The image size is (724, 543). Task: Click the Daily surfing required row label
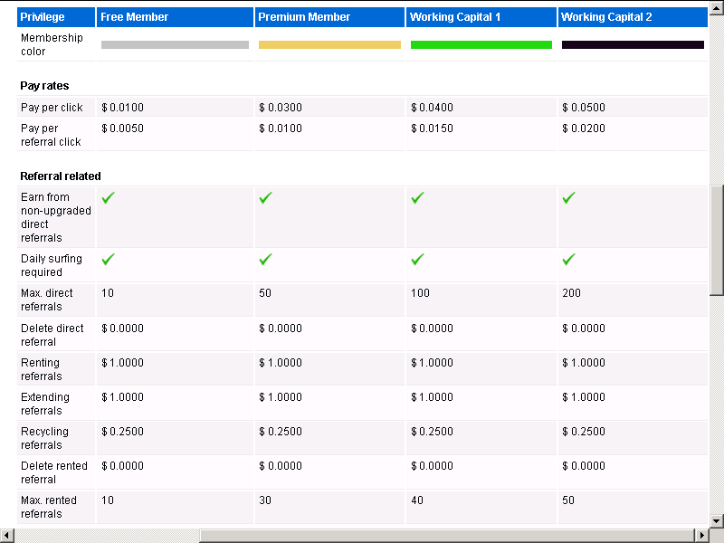(52, 265)
